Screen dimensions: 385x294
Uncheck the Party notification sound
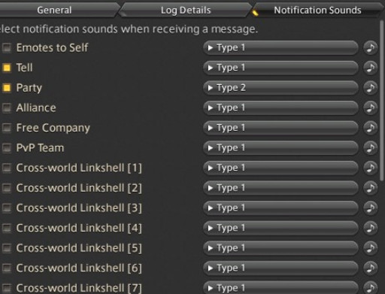(x=7, y=88)
